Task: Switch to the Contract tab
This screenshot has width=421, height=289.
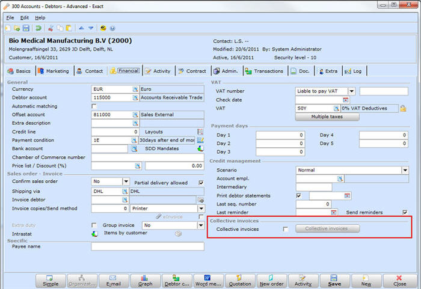Action: coord(192,71)
